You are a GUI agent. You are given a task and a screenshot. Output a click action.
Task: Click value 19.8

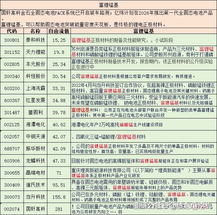point(59,52)
